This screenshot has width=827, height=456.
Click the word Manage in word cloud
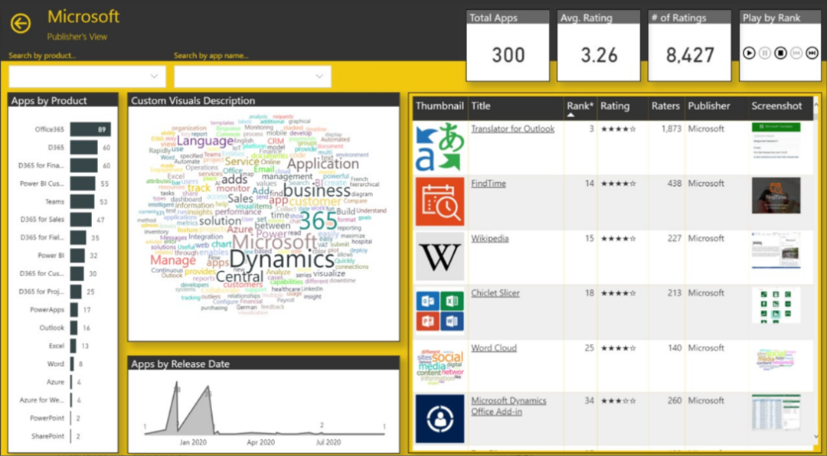tap(173, 260)
